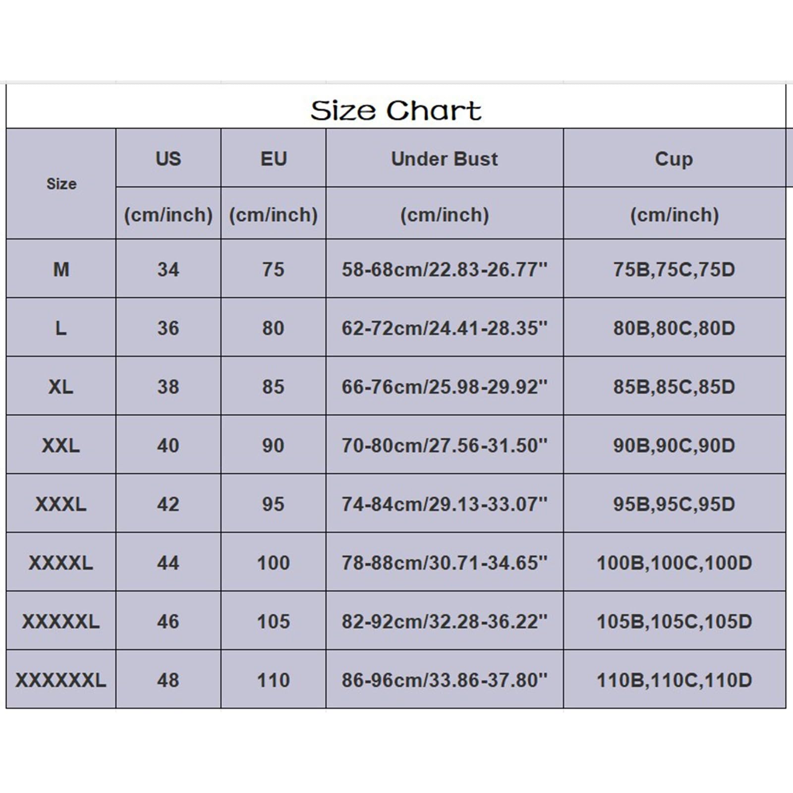This screenshot has height=793, width=793.
Task: Click the Size Chart title
Action: tap(396, 110)
